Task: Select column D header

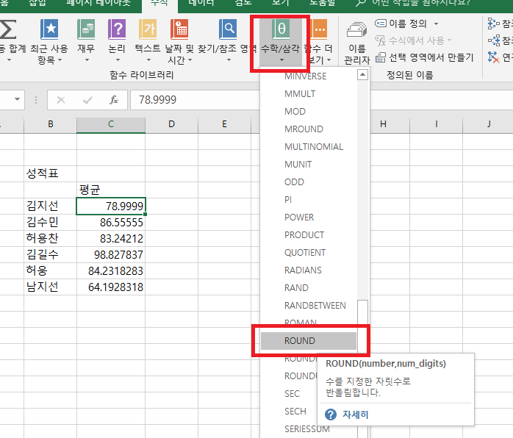Action: tap(171, 124)
